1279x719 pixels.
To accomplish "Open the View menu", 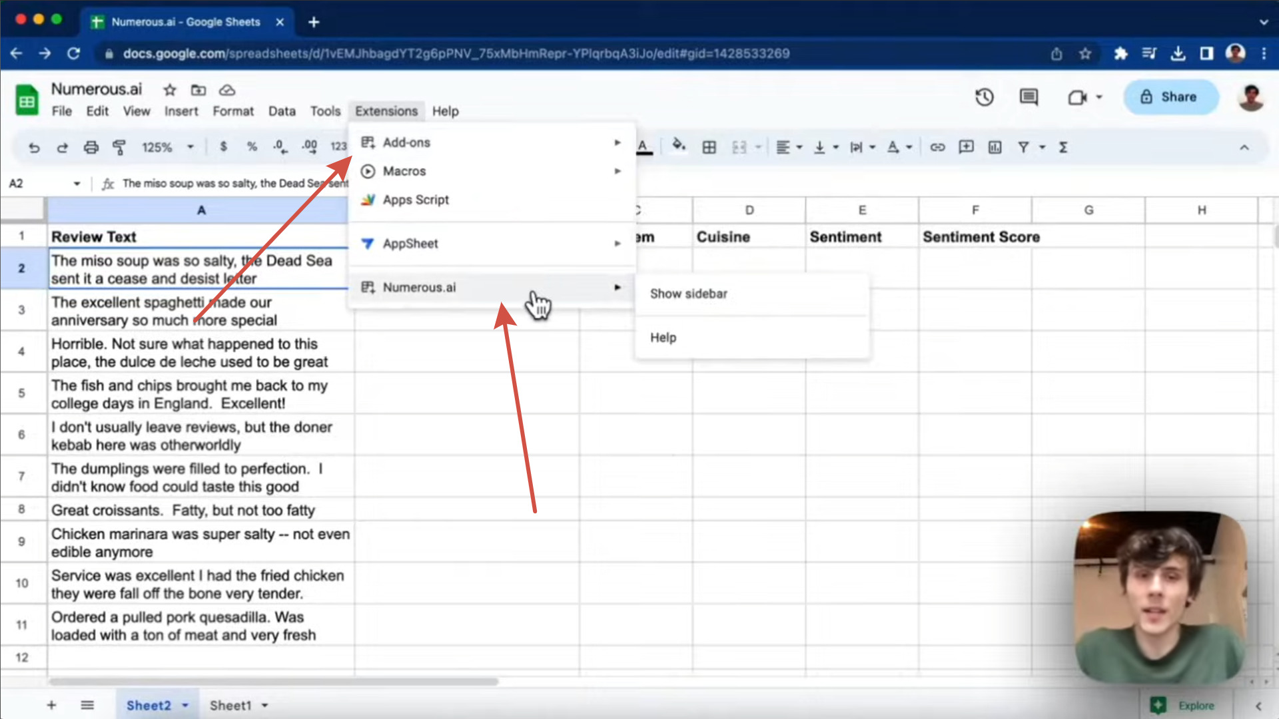I will (x=137, y=111).
